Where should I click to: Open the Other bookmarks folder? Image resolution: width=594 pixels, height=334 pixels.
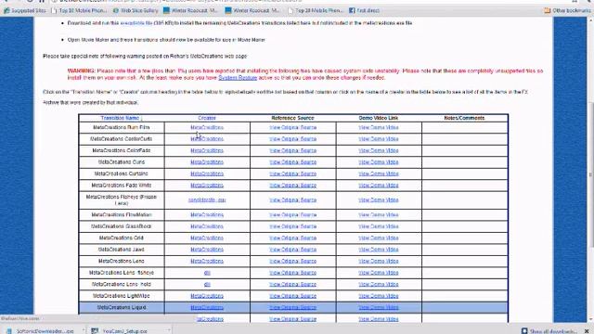[x=567, y=10]
